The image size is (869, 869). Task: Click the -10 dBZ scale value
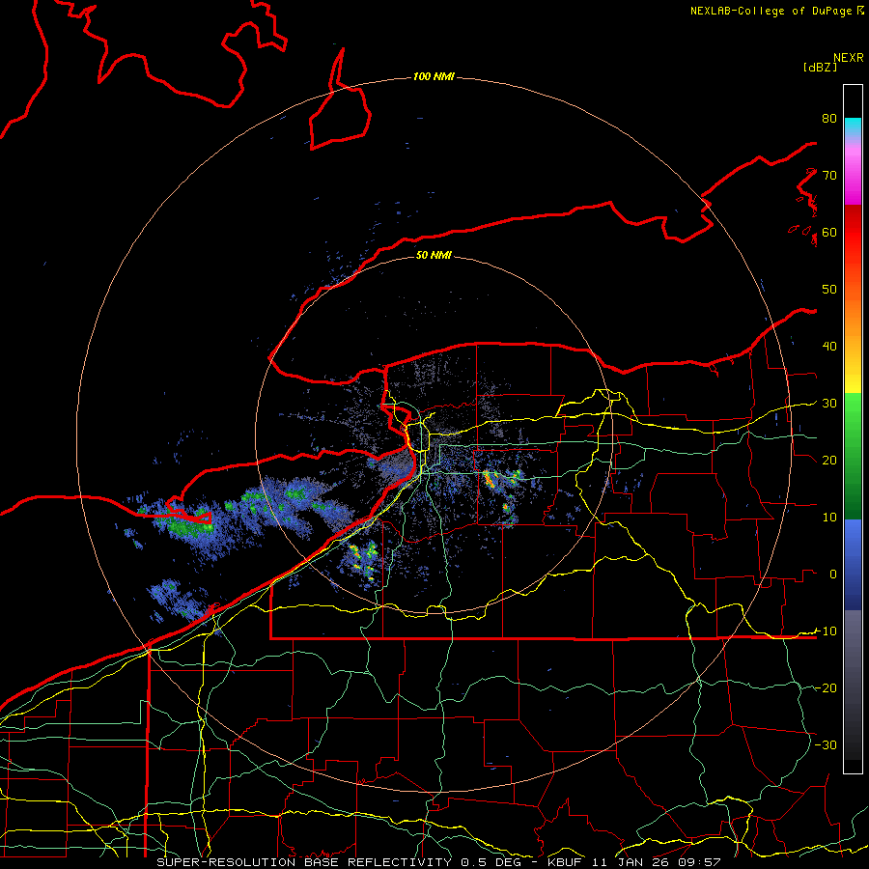(826, 631)
